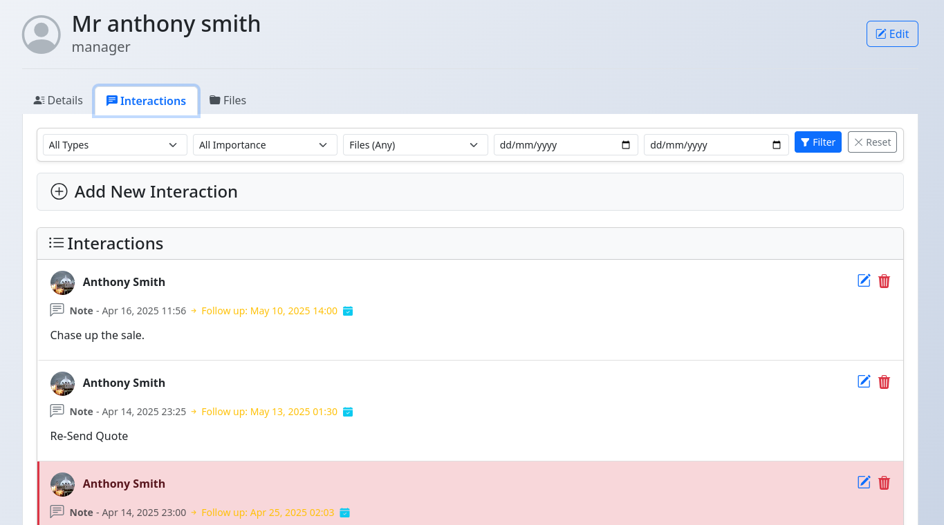
Task: Open date picker on first date field
Action: 626,145
